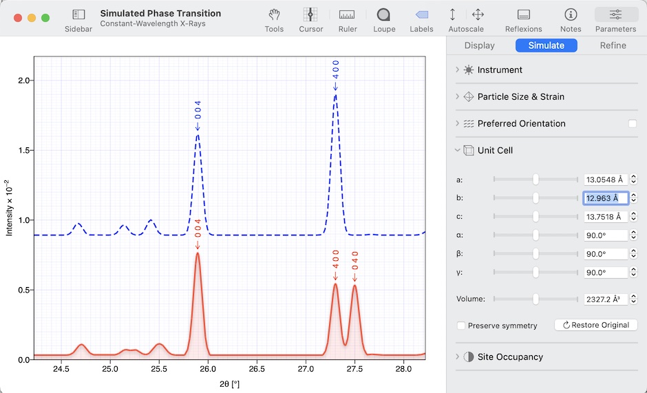Check the Preserve symmetry checkbox

(x=461, y=326)
